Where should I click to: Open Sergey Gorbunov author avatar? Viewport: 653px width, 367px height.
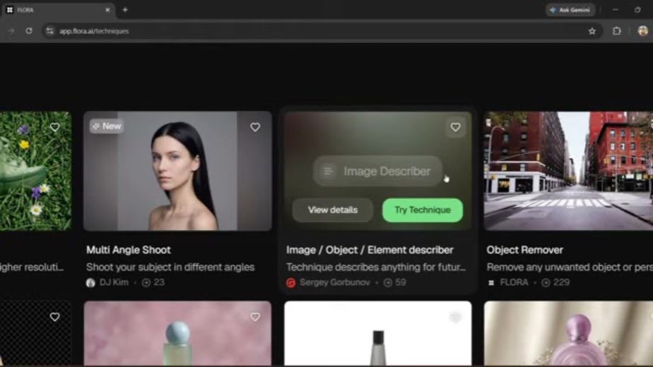290,283
